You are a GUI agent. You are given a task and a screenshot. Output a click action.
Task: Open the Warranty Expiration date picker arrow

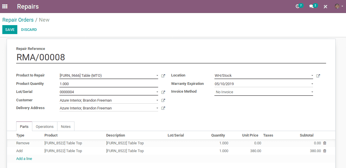[x=312, y=84]
